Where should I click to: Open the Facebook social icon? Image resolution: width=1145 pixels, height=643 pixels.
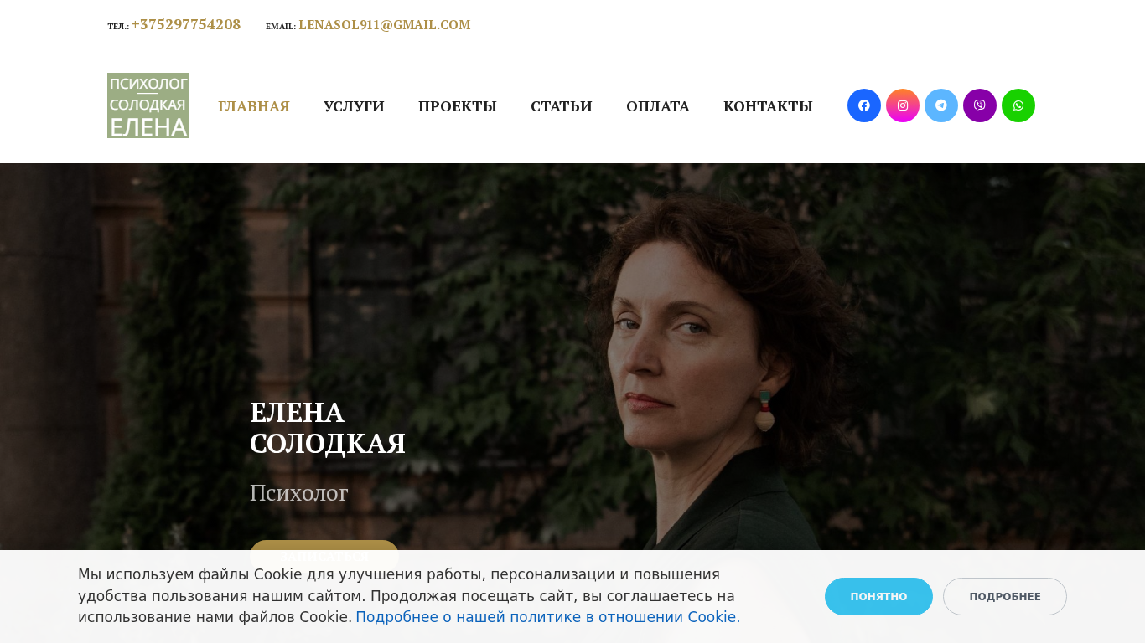click(863, 105)
